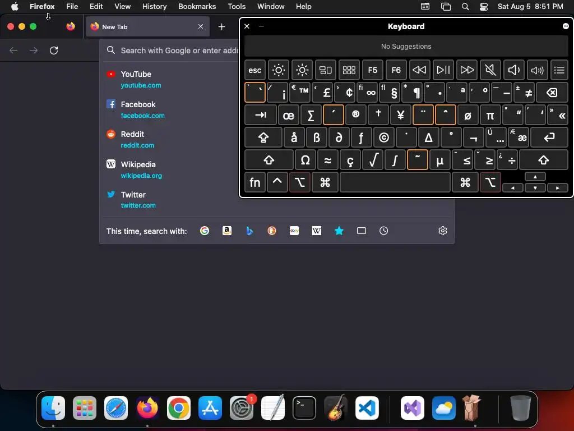Screen dimensions: 574x431
Task: Click the address search field
Action: point(170,50)
